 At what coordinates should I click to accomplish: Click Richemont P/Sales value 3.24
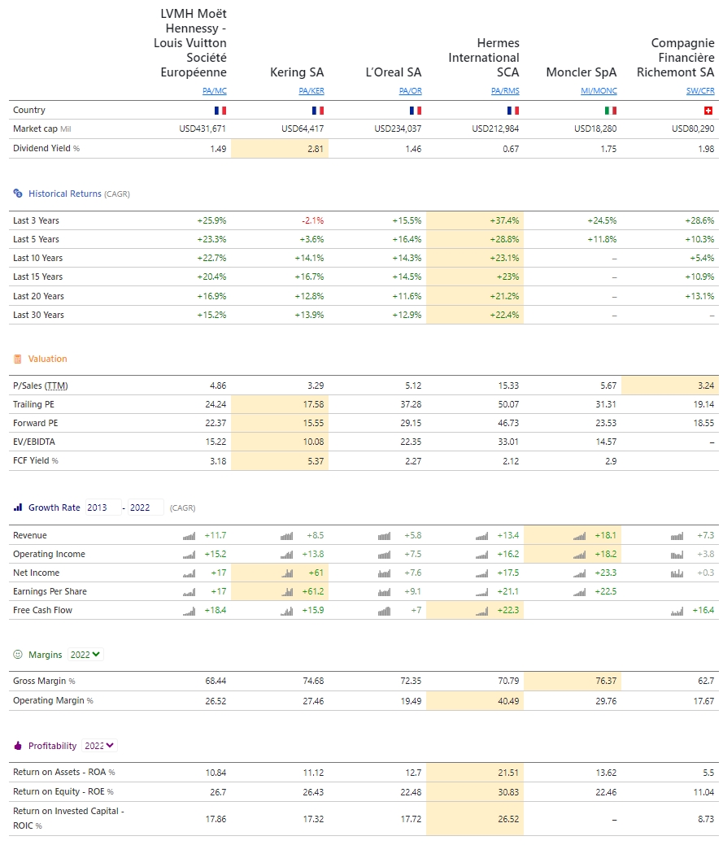point(706,385)
